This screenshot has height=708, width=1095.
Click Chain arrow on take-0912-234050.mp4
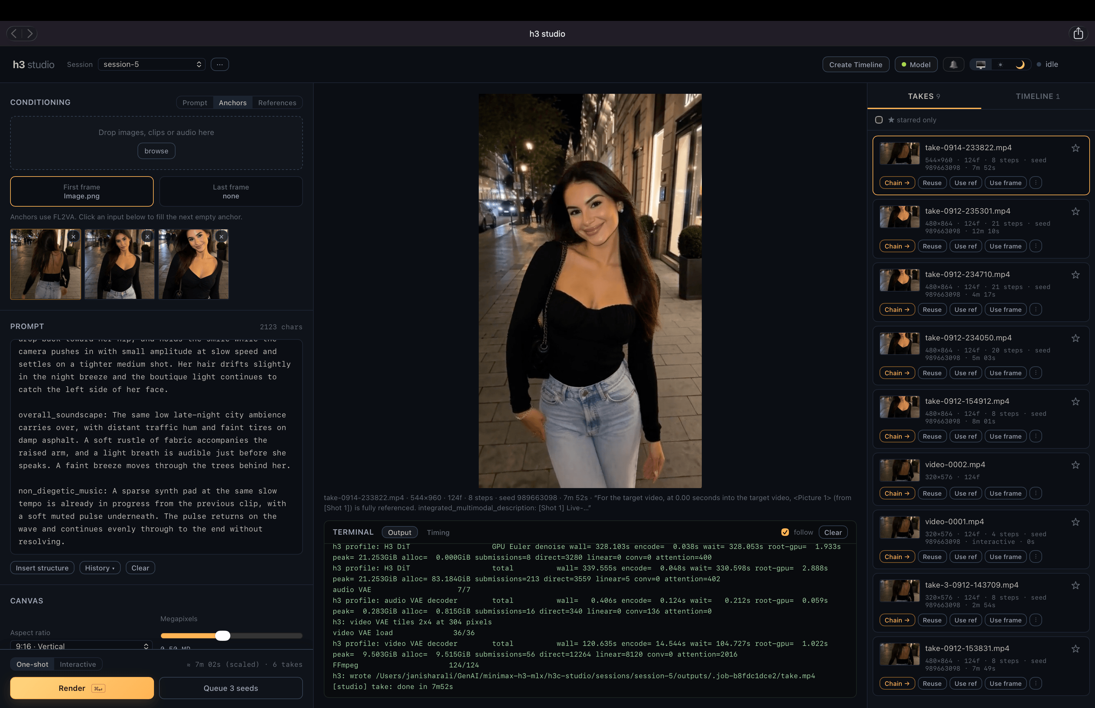(x=897, y=373)
